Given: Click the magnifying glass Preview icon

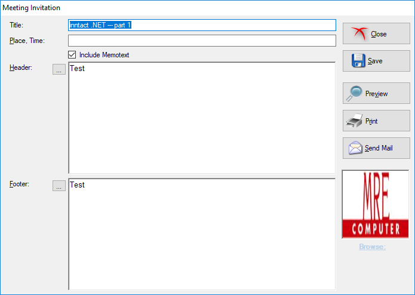Looking at the screenshot, I should (x=354, y=93).
